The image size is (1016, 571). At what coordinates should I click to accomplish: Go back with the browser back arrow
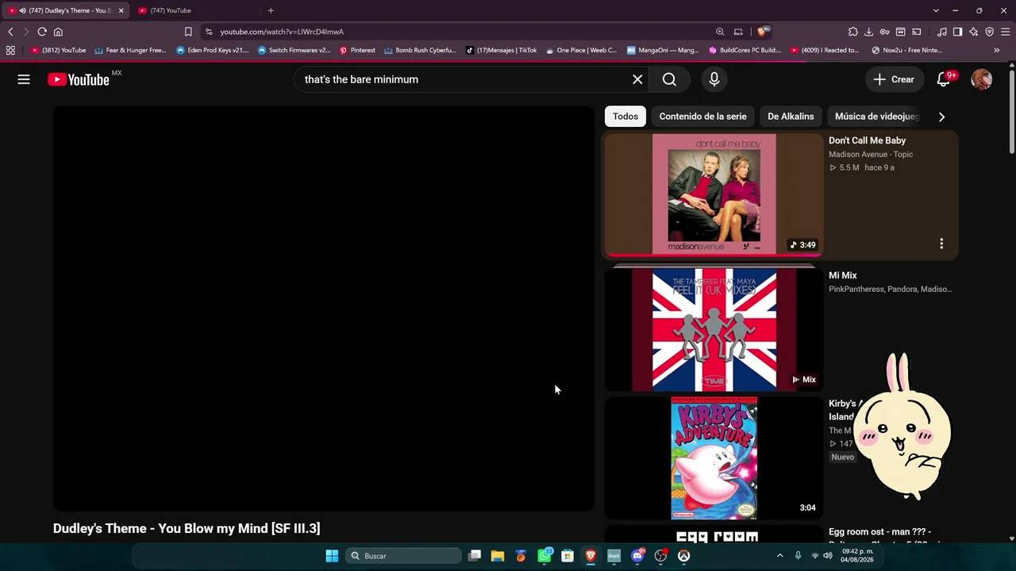10,32
